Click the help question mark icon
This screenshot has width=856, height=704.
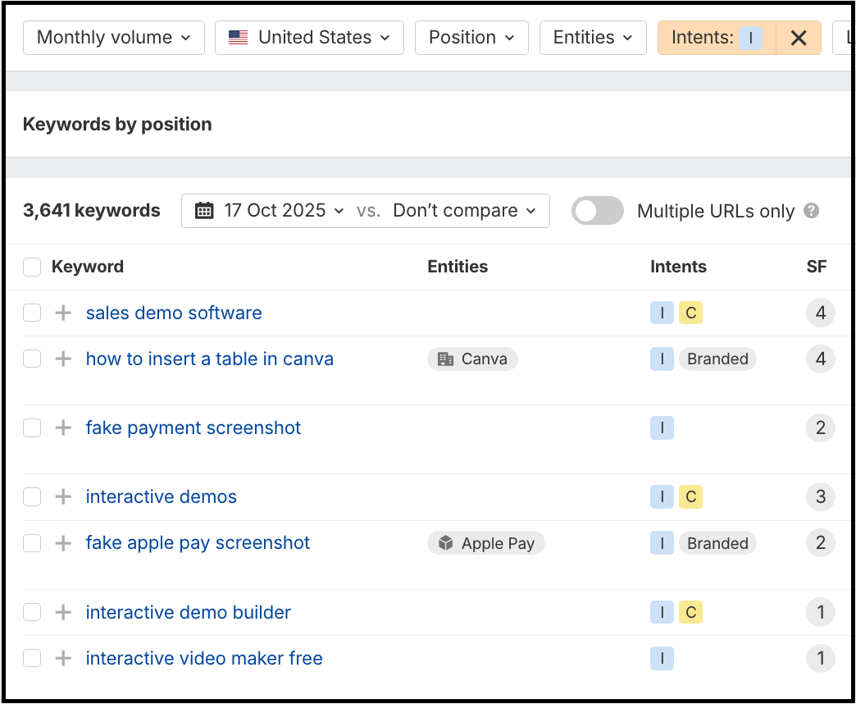point(812,211)
